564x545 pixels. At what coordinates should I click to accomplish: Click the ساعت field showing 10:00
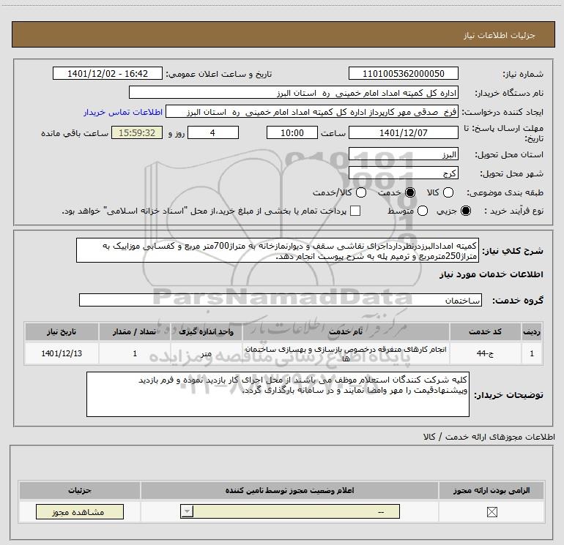click(x=292, y=132)
